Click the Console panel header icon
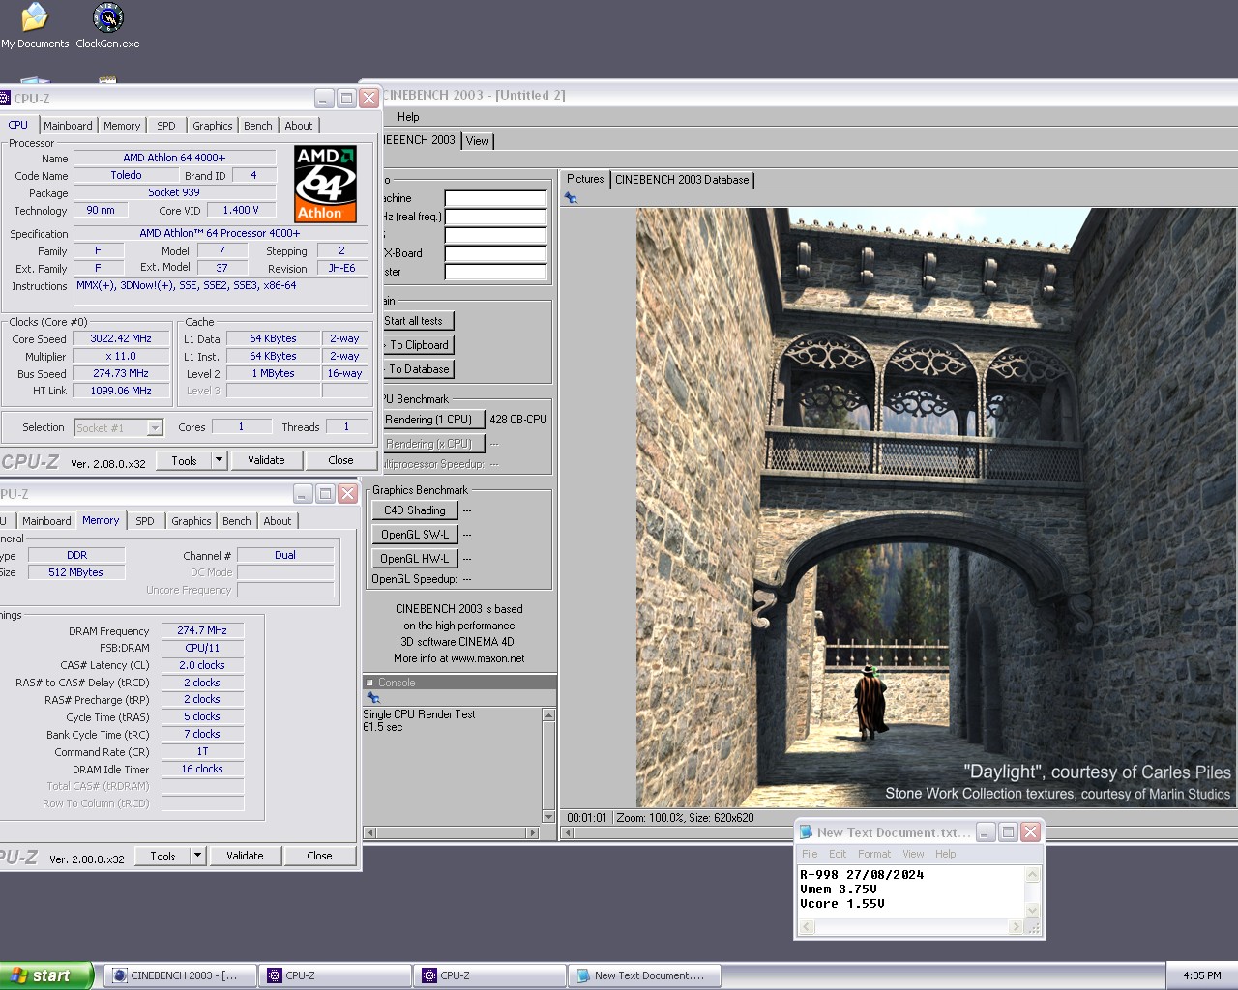The height and width of the screenshot is (990, 1238). 369,683
